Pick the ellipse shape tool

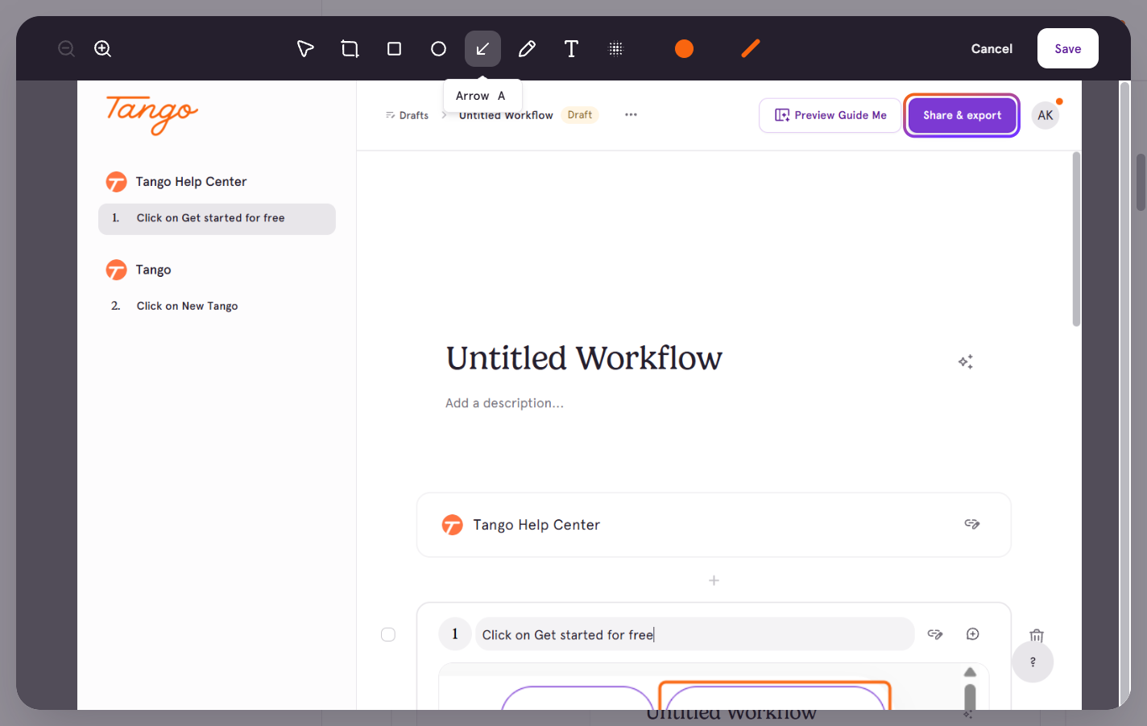(438, 49)
